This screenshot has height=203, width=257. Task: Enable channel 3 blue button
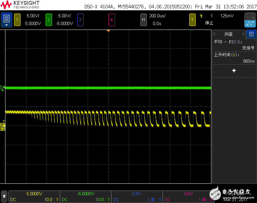point(80,20)
